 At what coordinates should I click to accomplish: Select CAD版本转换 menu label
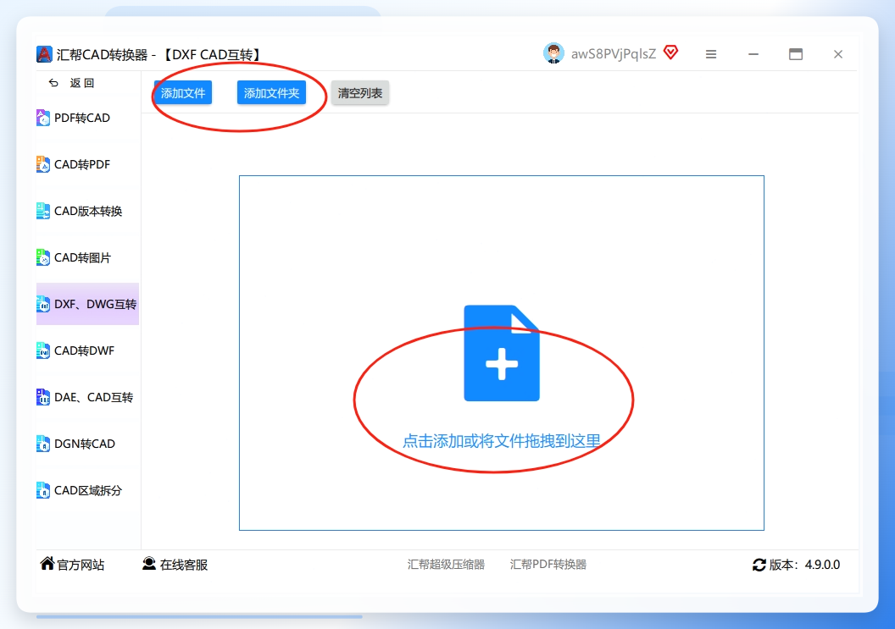click(88, 211)
